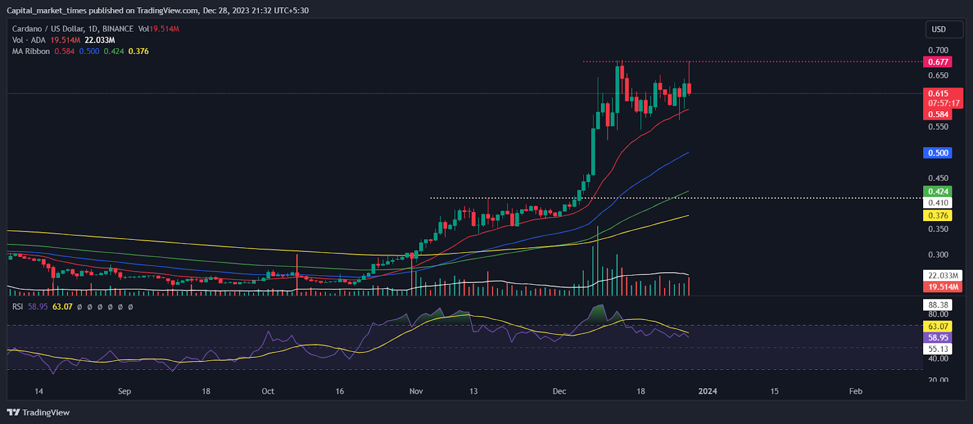The image size is (973, 424).
Task: Click the 22.033M value in Vol · ADA legend
Action: pyautogui.click(x=100, y=40)
